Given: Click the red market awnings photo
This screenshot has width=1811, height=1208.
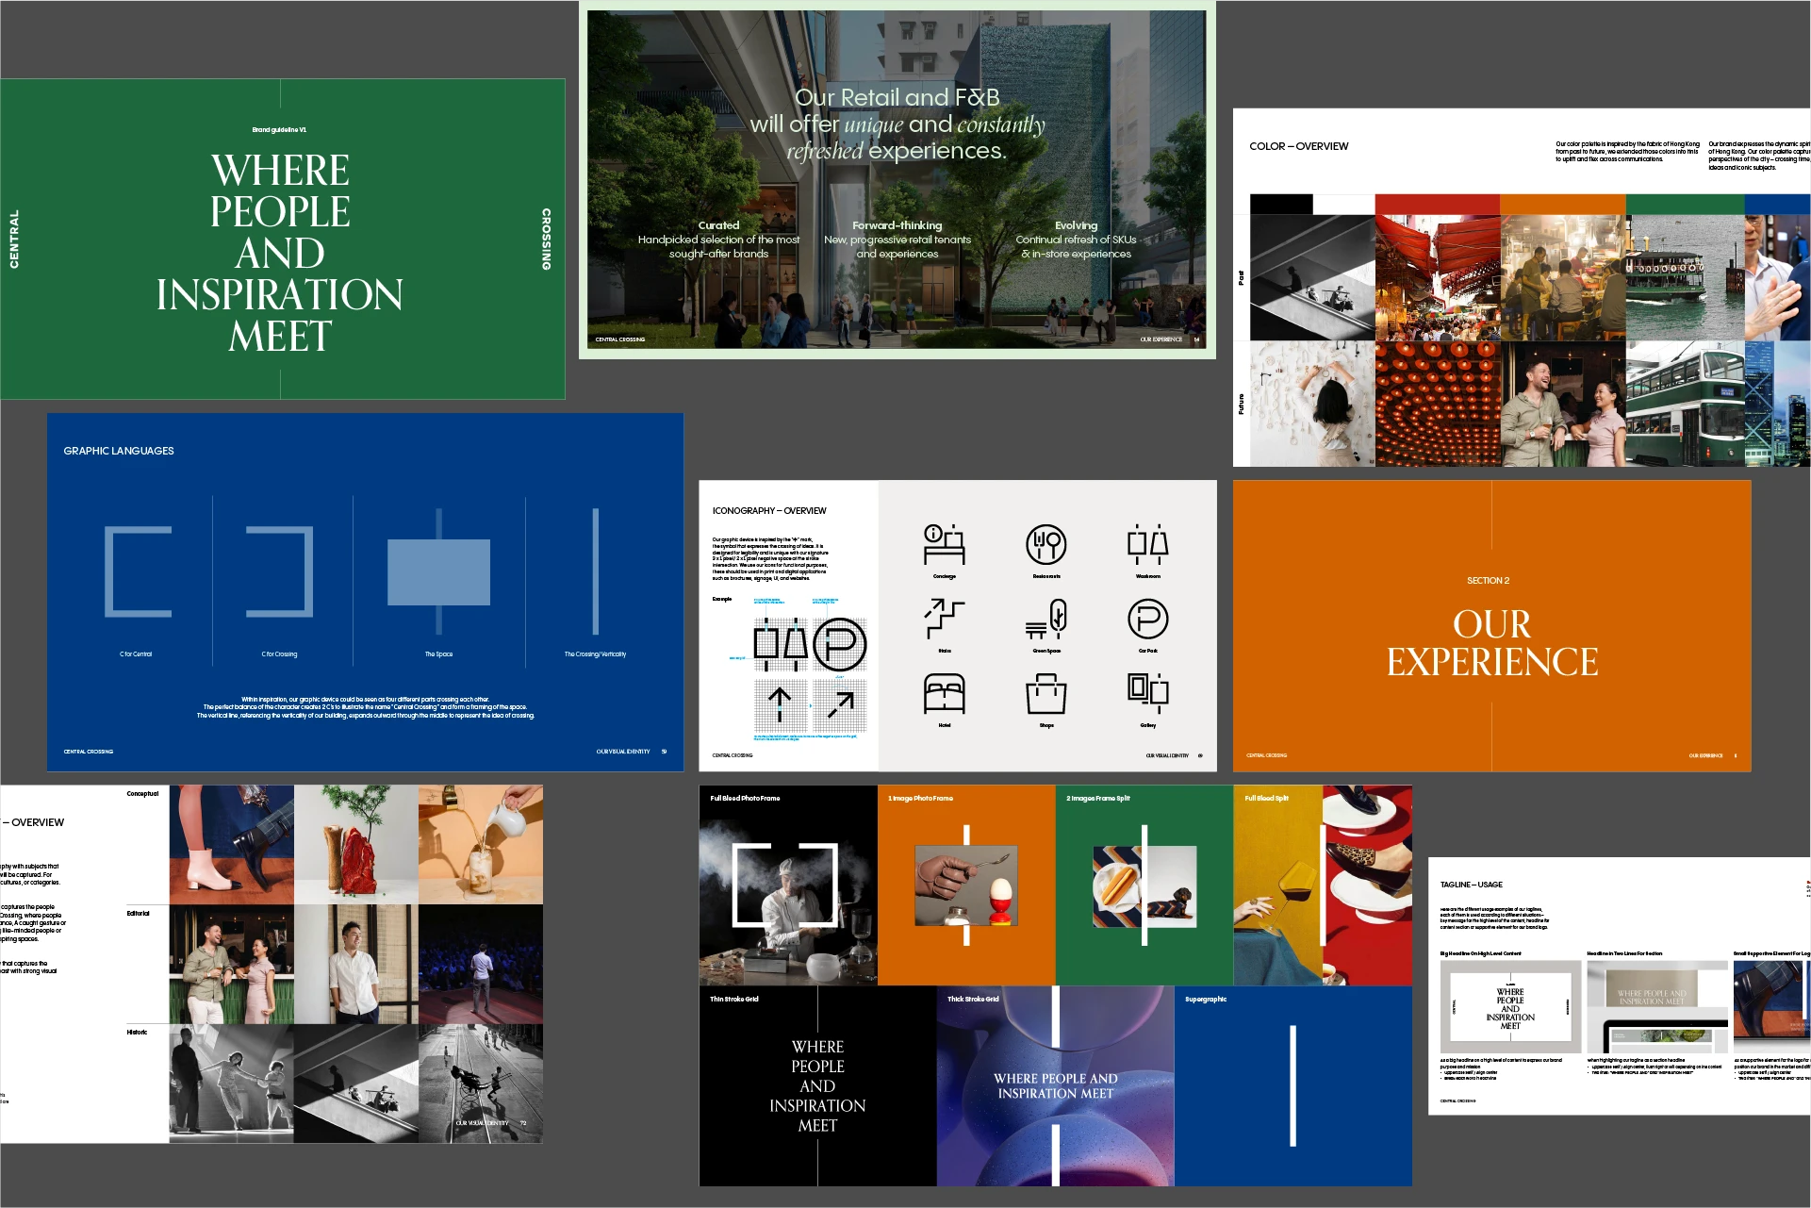Looking at the screenshot, I should 1438,278.
